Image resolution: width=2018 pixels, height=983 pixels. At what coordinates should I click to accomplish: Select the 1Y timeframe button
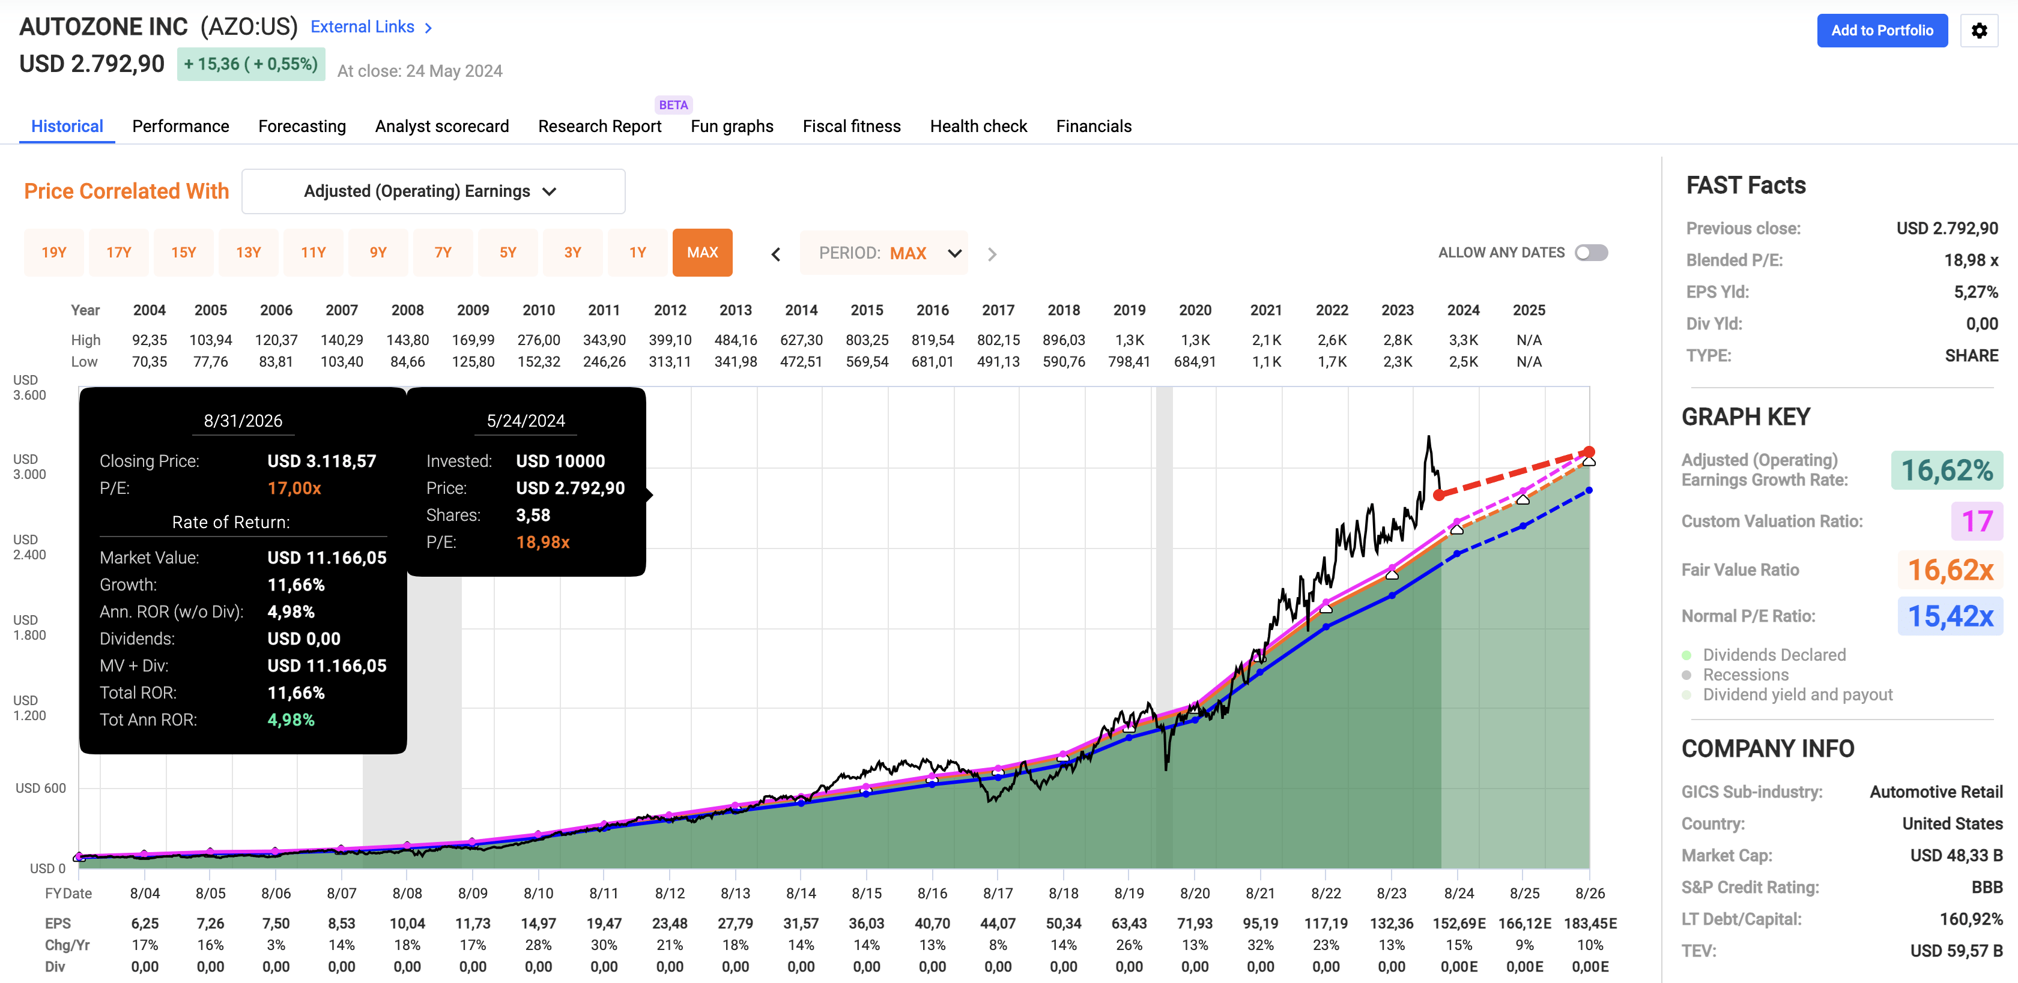pos(638,252)
